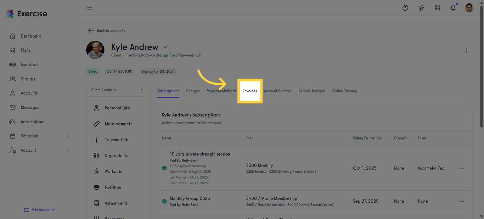Image resolution: width=484 pixels, height=219 pixels.
Task: Open options for Monthly Group 2025 subscription
Action: (x=462, y=201)
